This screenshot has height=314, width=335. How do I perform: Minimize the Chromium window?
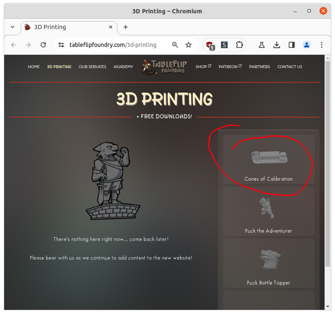295,11
